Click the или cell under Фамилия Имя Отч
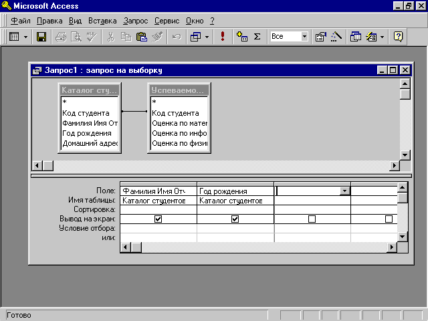Viewport: 428px width, 321px height. (x=158, y=237)
